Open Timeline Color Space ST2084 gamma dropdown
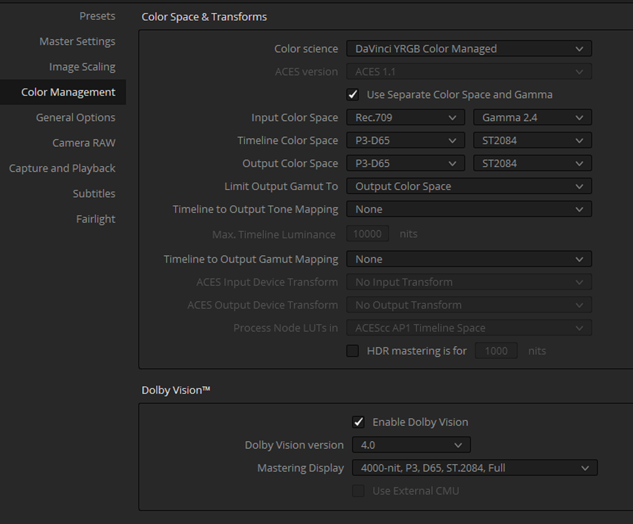Image resolution: width=633 pixels, height=524 pixels. coord(533,141)
